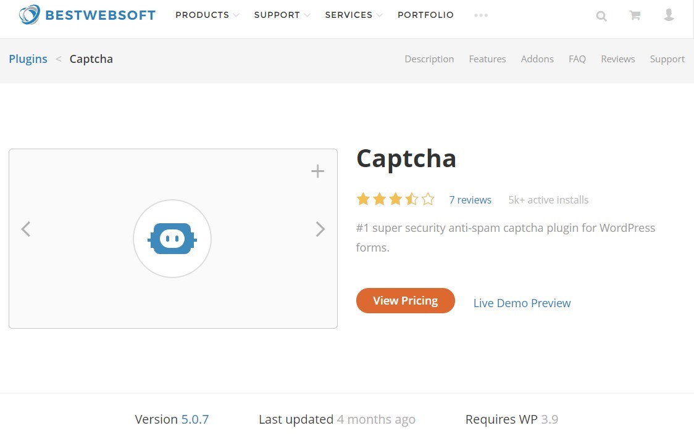This screenshot has width=694, height=444.
Task: Jump to the Support section tab
Action: click(x=667, y=59)
